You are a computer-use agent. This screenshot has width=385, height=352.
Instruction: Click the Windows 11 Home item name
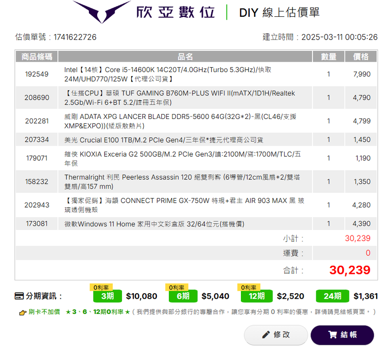(x=154, y=224)
